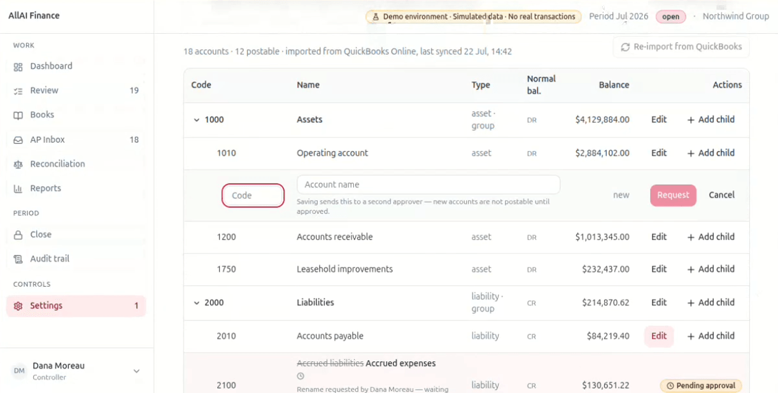Viewport: 778px width, 393px height.
Task: Open the Dana Moreau user menu chevron
Action: pos(136,371)
